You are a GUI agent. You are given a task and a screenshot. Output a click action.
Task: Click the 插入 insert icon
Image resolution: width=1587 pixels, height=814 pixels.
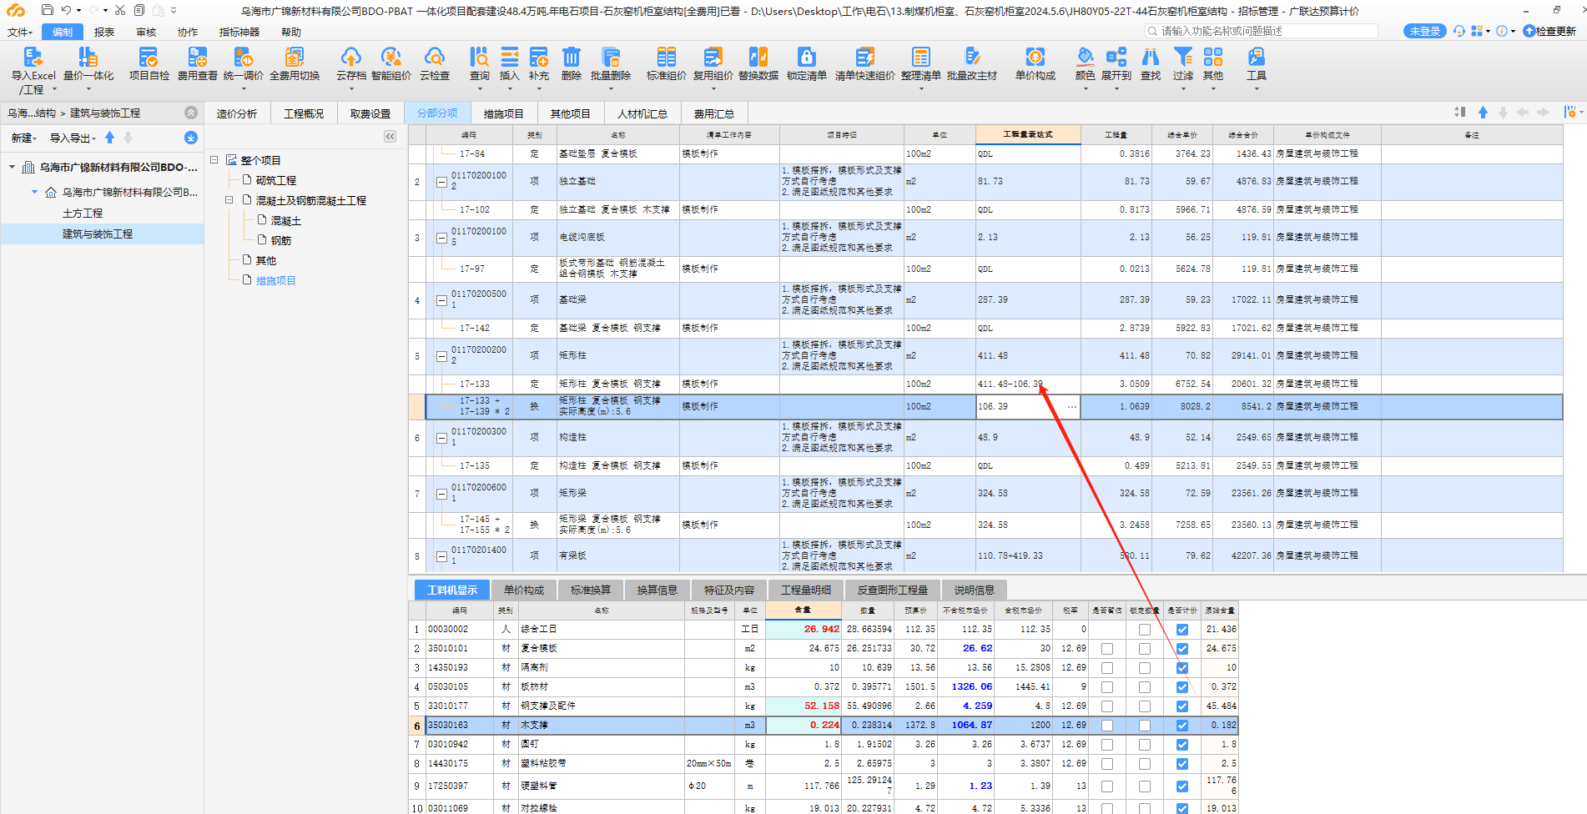tap(510, 57)
